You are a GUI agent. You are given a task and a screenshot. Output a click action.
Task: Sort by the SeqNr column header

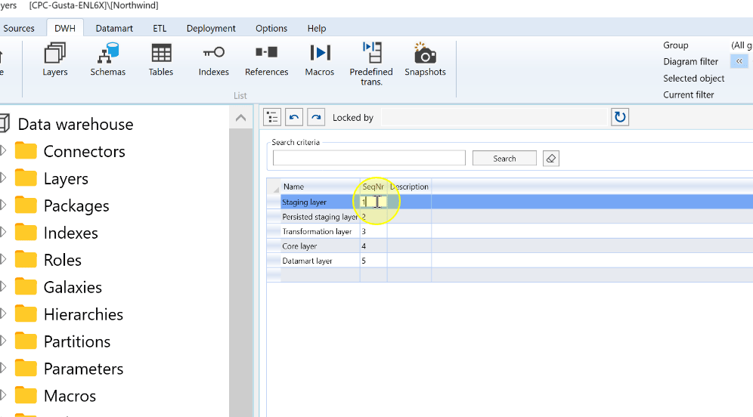coord(373,187)
